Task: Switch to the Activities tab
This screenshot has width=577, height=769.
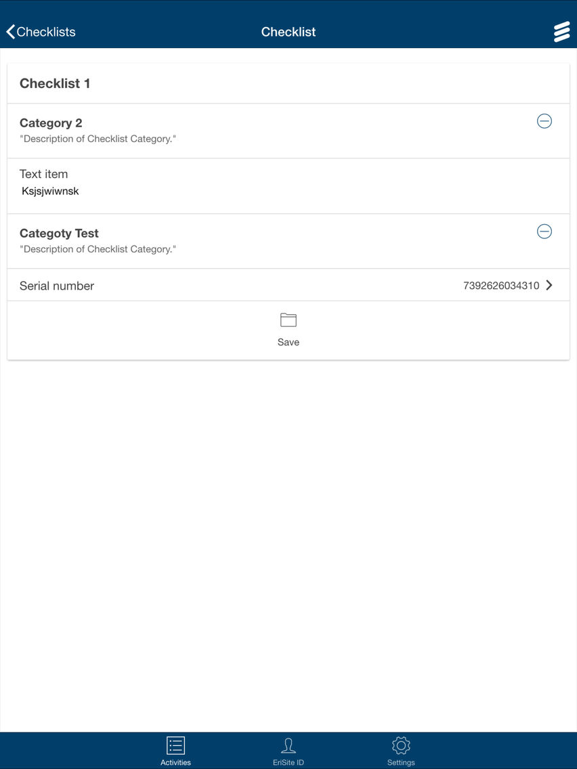Action: [175, 751]
